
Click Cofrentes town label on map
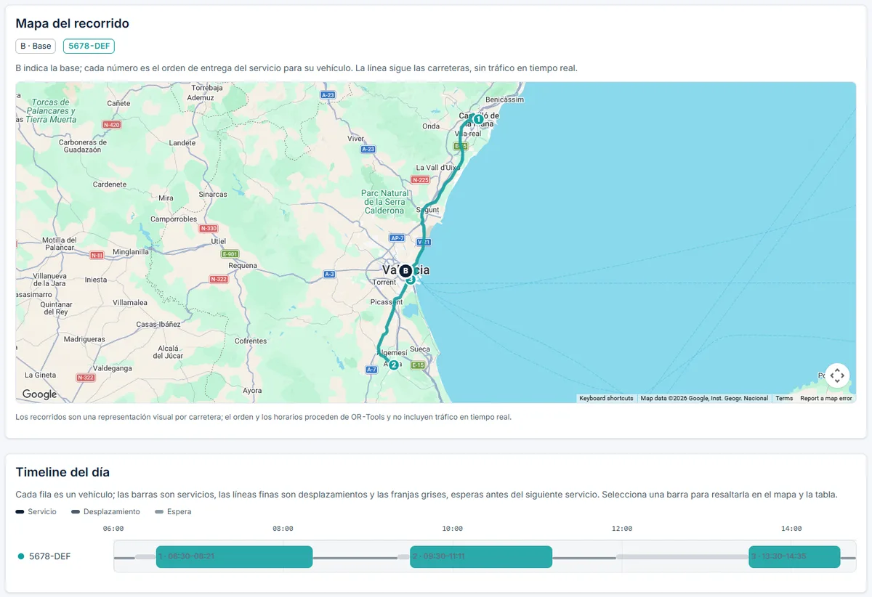point(251,341)
